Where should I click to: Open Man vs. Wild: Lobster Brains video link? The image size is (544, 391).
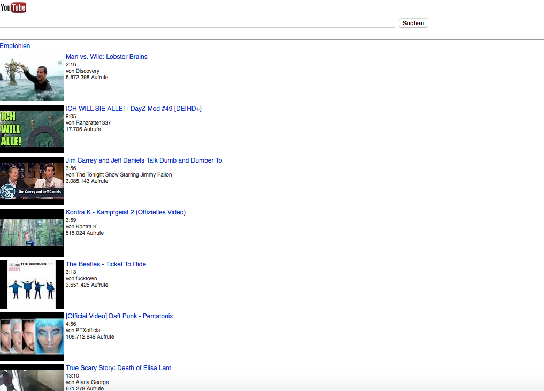coord(106,57)
